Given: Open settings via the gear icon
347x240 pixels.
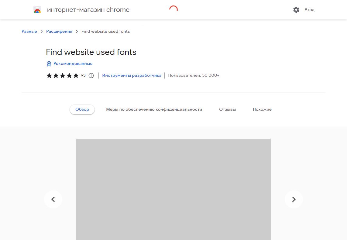Looking at the screenshot, I should [296, 10].
